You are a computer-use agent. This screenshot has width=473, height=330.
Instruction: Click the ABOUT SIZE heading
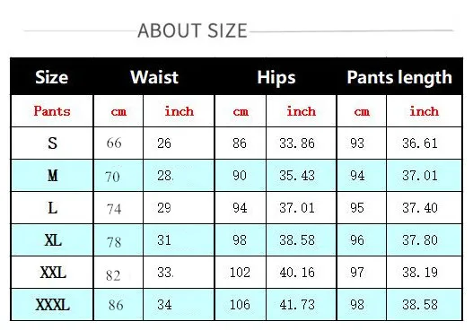[192, 30]
